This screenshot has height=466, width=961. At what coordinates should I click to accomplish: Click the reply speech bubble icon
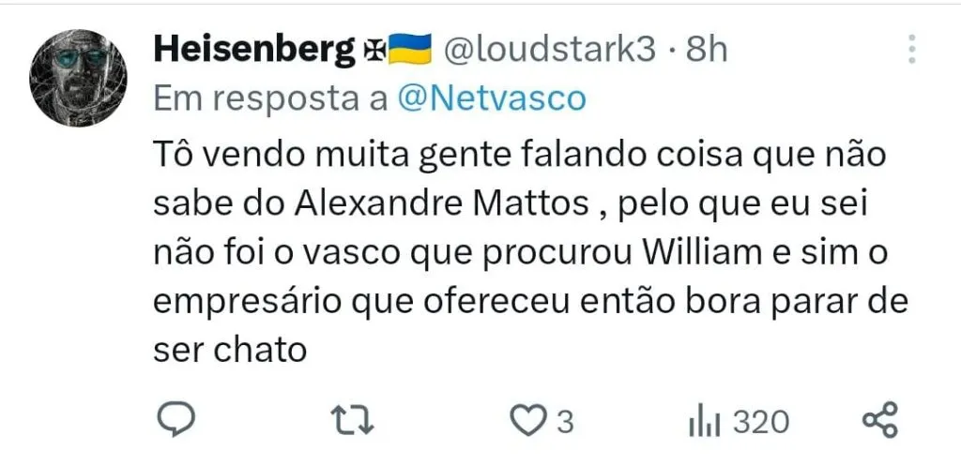175,420
